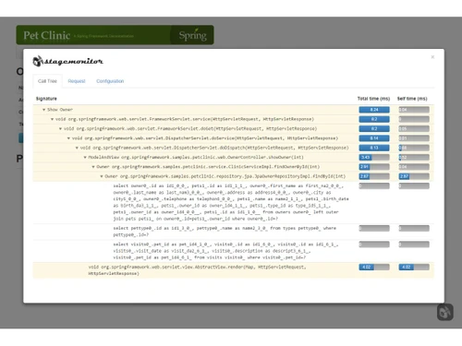Click self time bar 4.02 for AbstractView.render
462x346 pixels.
(x=414, y=267)
